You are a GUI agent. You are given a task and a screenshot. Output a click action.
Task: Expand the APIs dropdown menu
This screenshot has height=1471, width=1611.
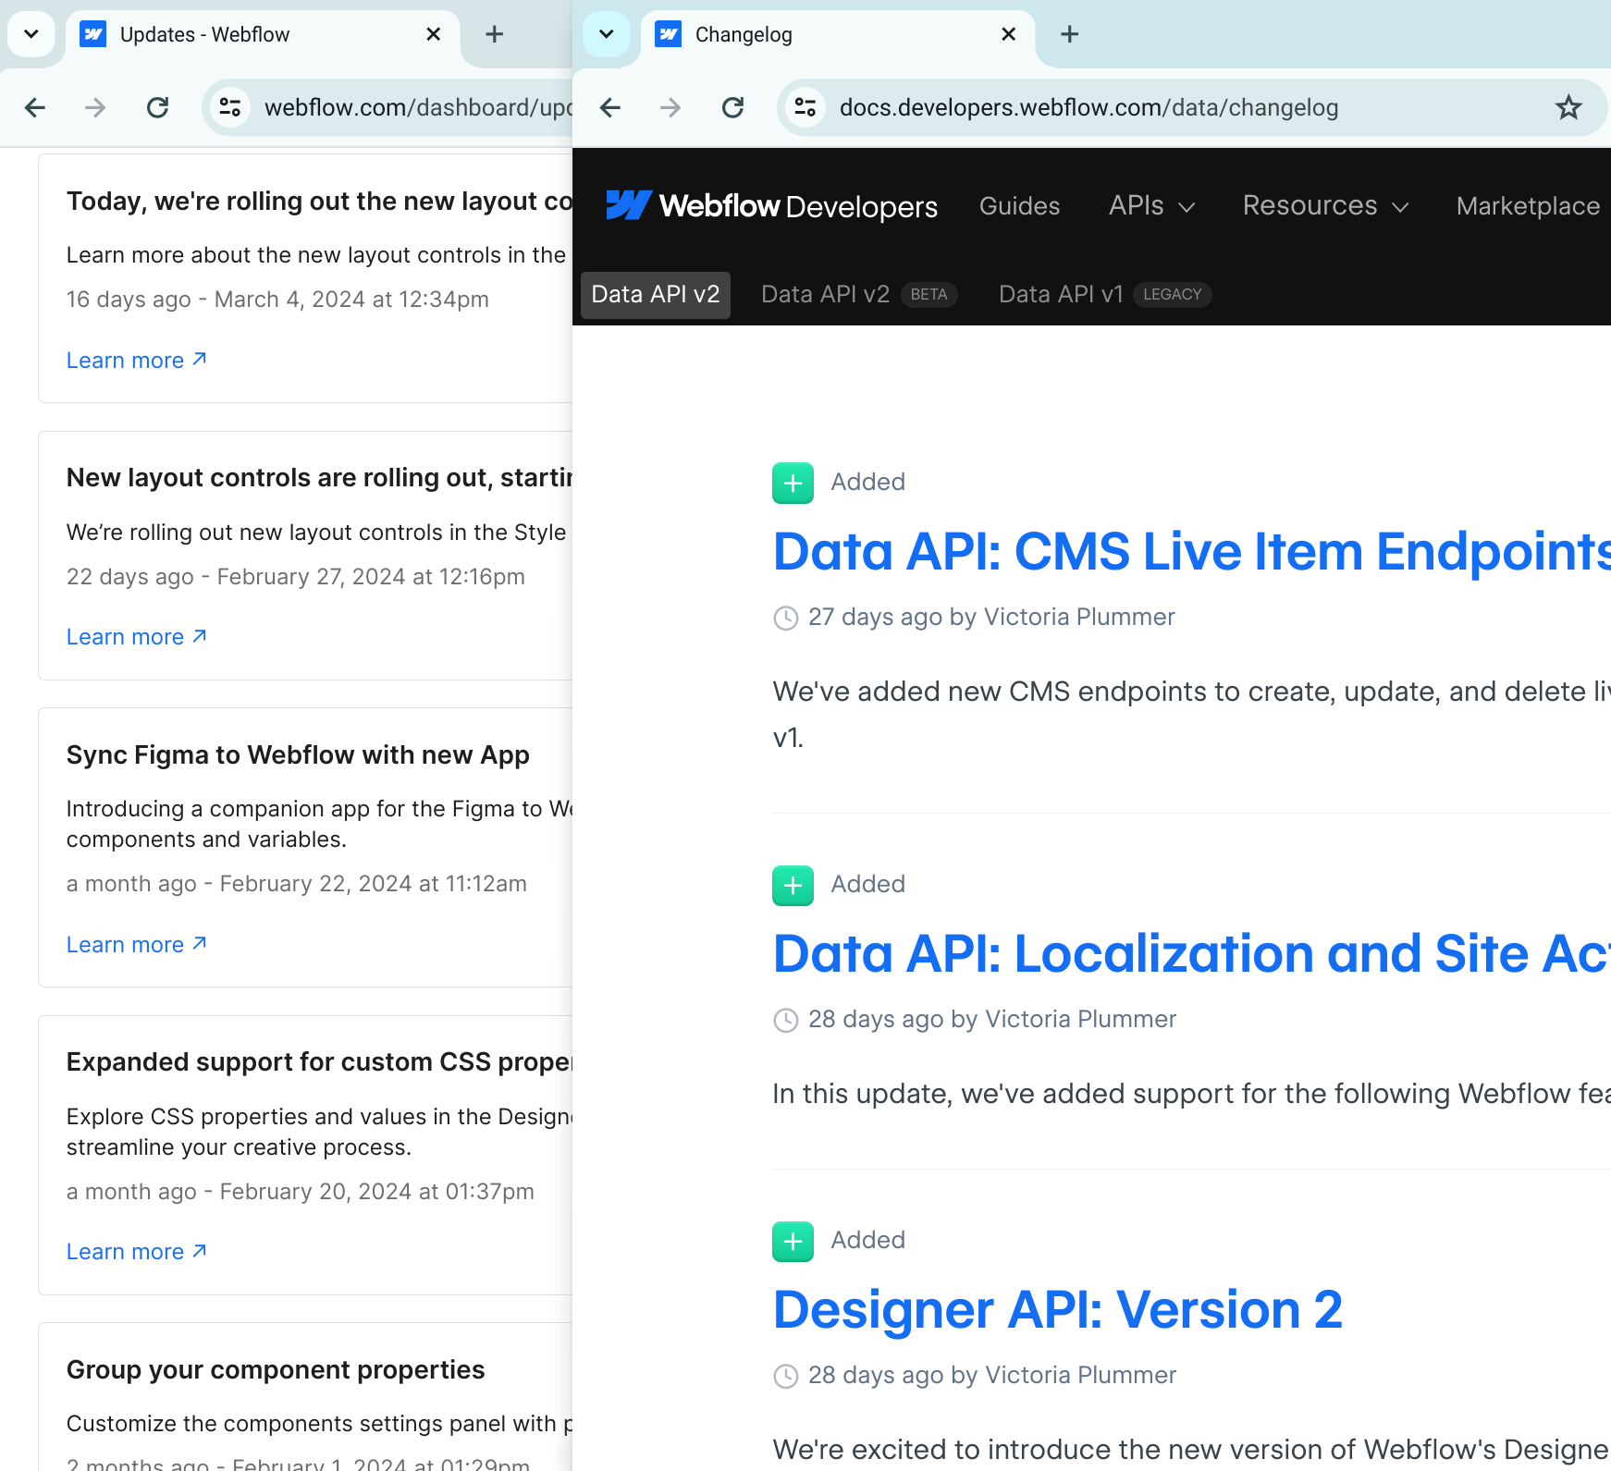pyautogui.click(x=1152, y=205)
